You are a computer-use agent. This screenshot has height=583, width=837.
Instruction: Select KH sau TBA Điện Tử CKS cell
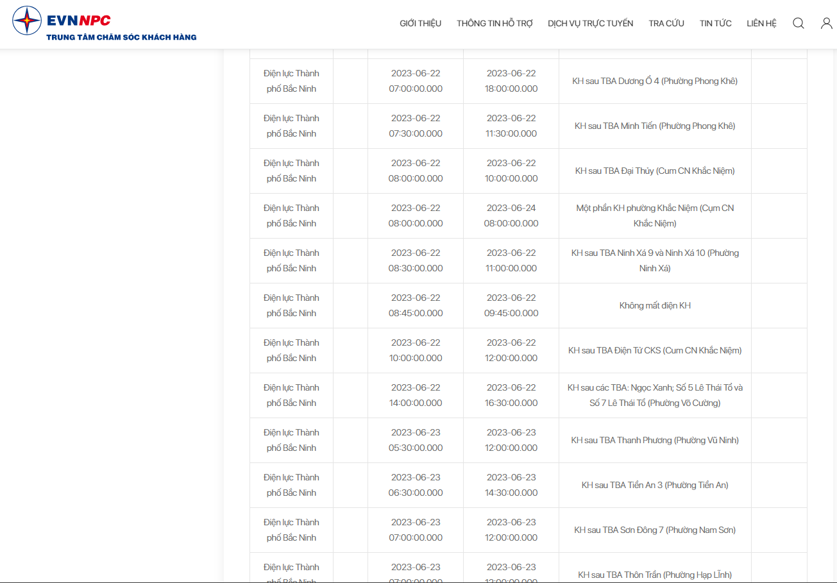click(655, 351)
